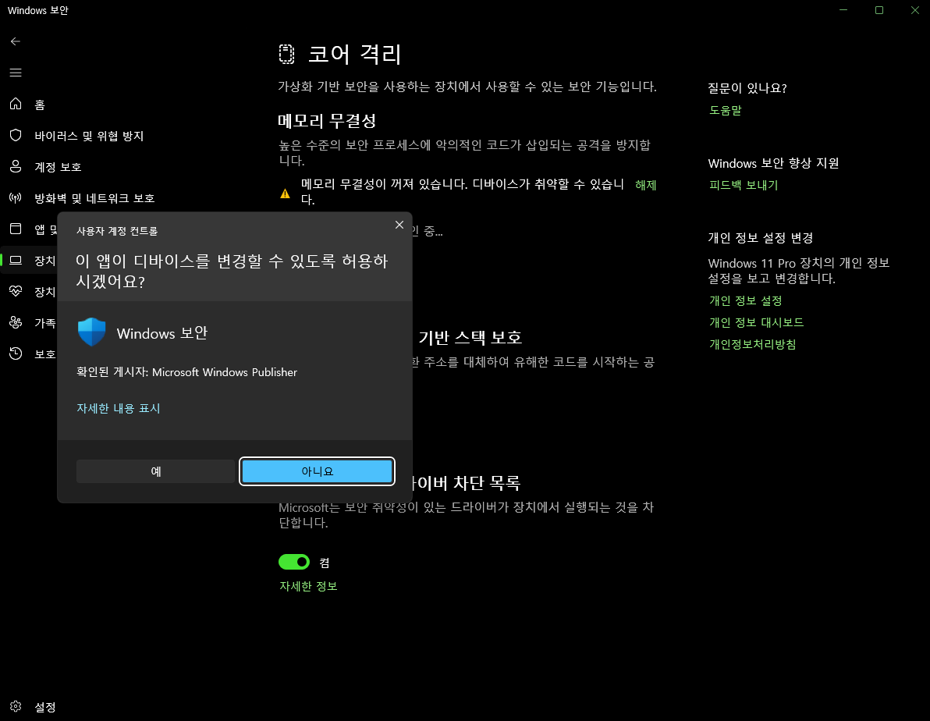Screen dimensions: 930x721
Task: Open 자세한 정보 link under blocklist
Action: coord(308,586)
